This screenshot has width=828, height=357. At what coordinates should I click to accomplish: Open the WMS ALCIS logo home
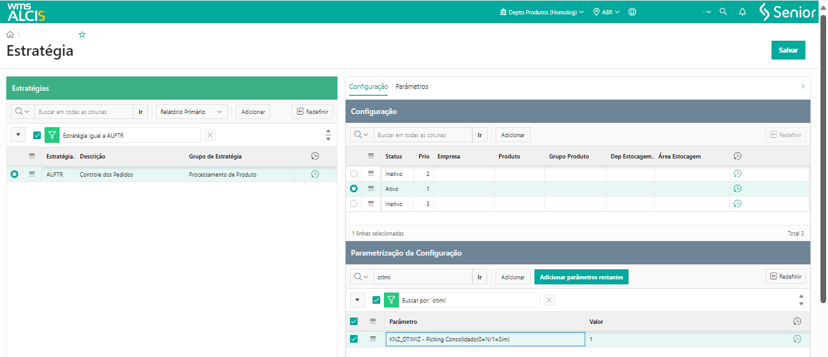pos(26,11)
